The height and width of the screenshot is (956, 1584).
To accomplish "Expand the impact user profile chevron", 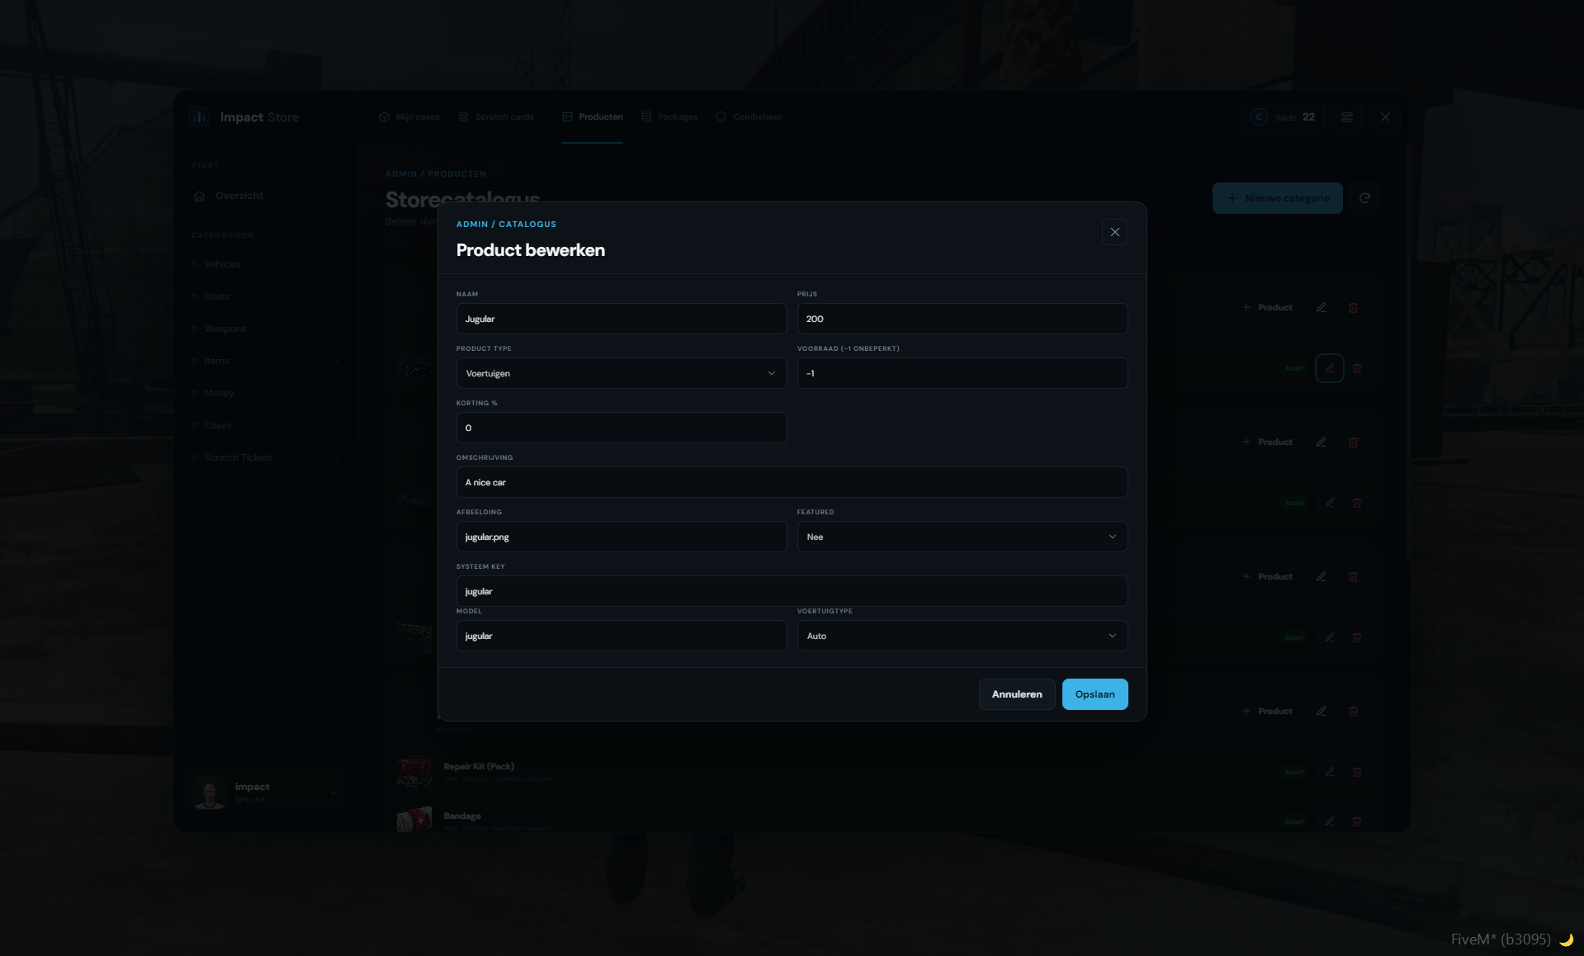I will [x=333, y=793].
